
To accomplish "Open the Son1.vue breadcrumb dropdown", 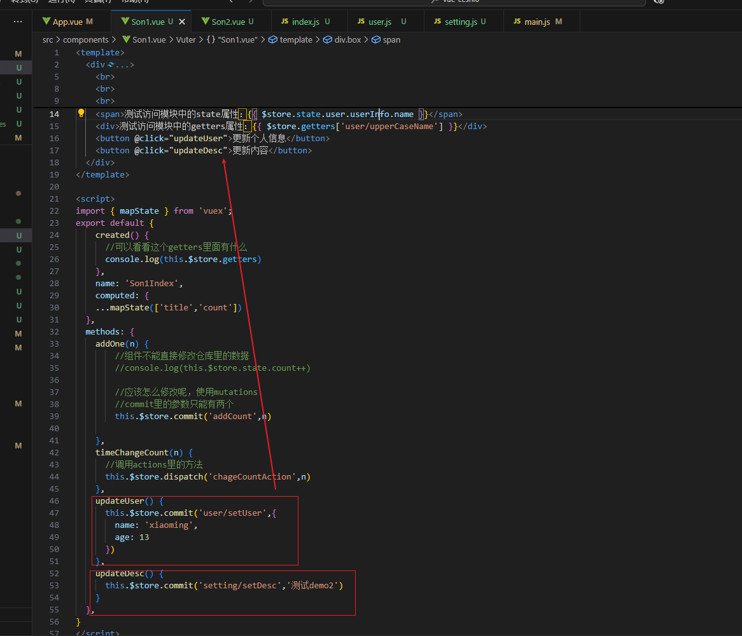I will (144, 39).
